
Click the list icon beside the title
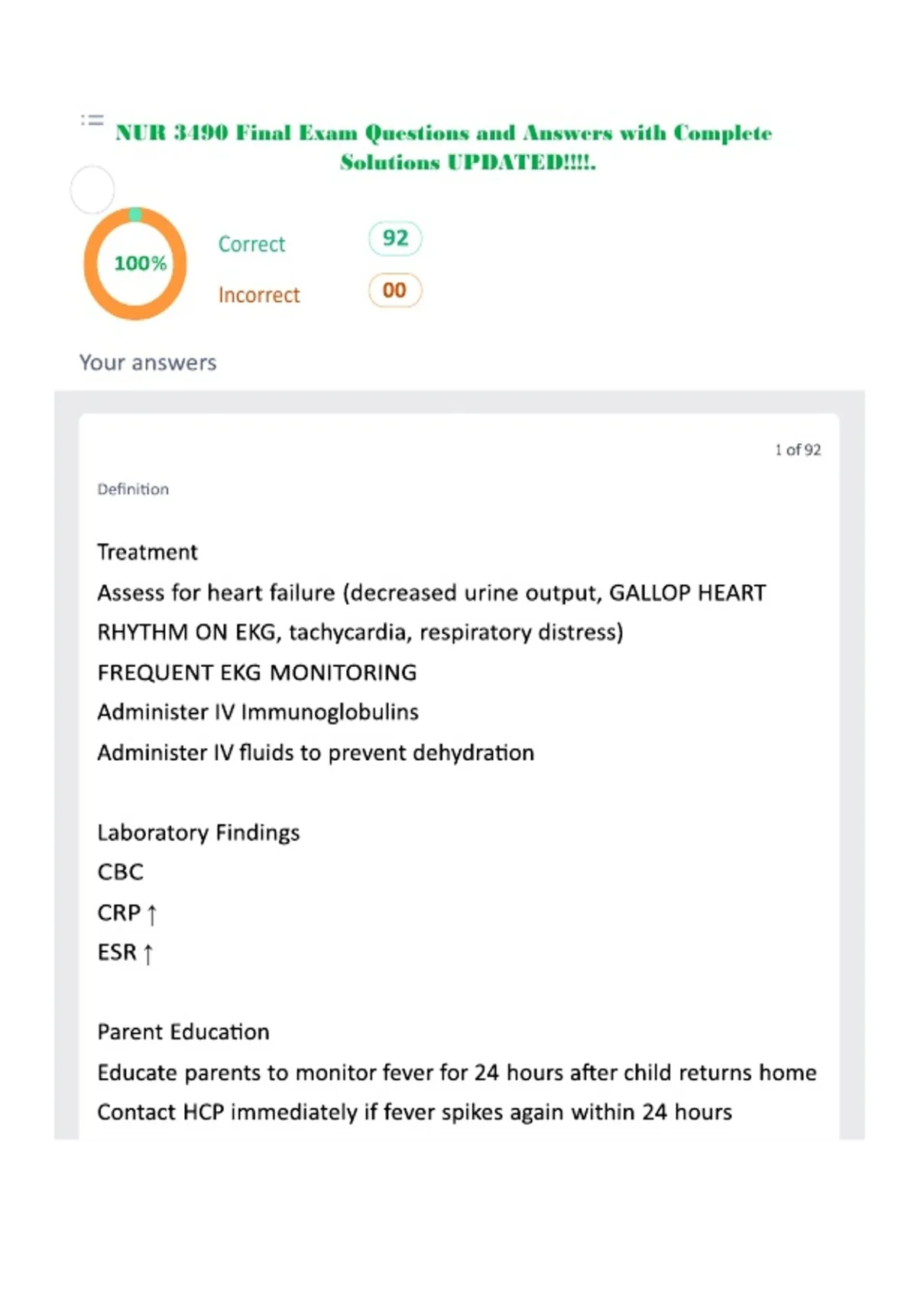point(92,120)
